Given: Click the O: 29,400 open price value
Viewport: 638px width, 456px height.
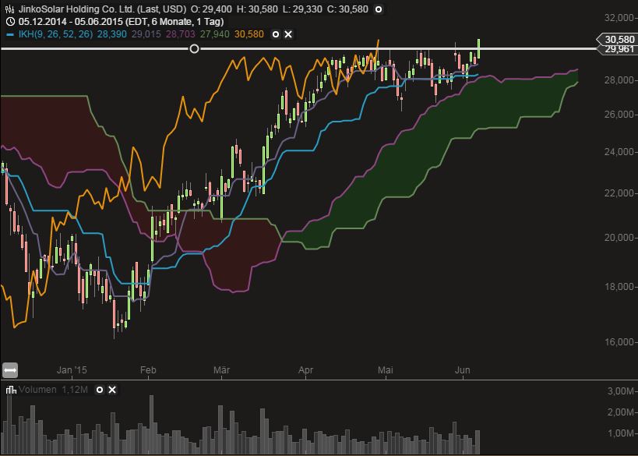Looking at the screenshot, I should 212,9.
